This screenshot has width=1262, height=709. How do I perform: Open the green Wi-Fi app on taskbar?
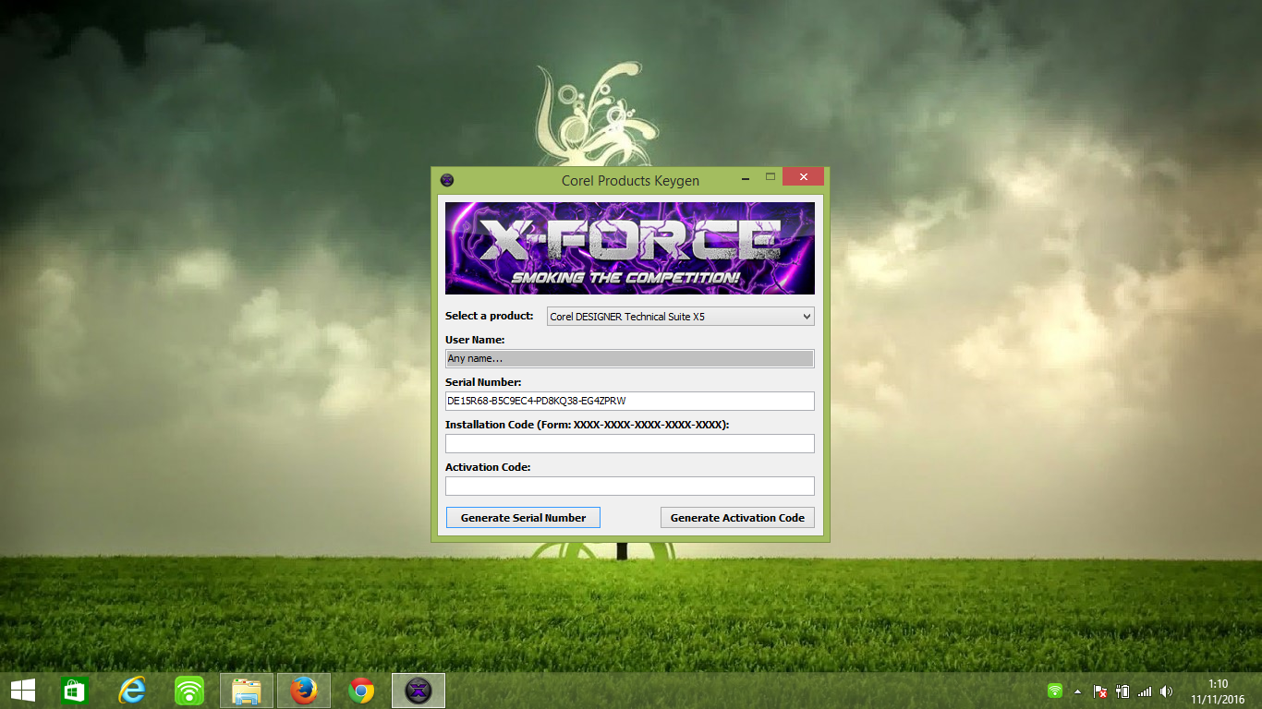189,691
